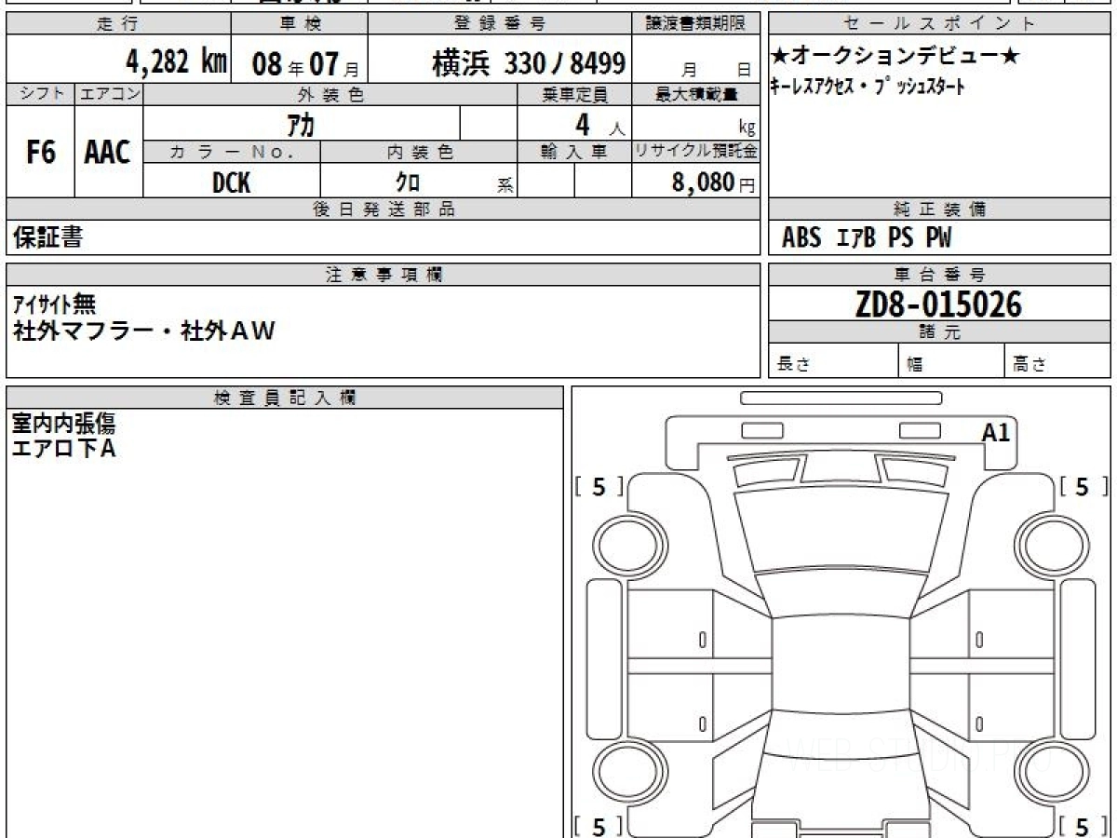Click the exterior color value アカ

click(302, 124)
